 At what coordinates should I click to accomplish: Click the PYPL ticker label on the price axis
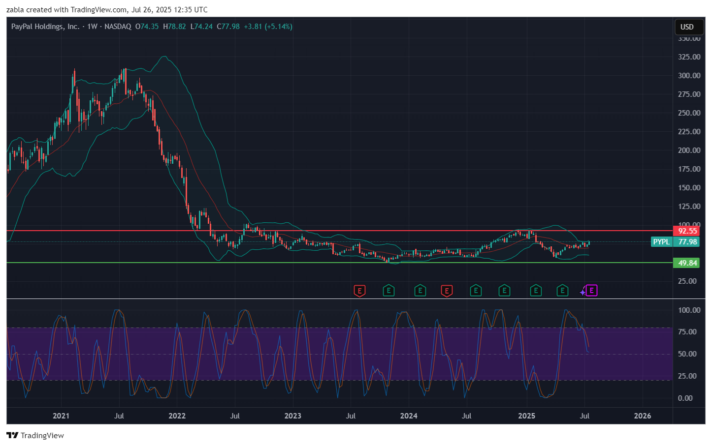coord(661,241)
